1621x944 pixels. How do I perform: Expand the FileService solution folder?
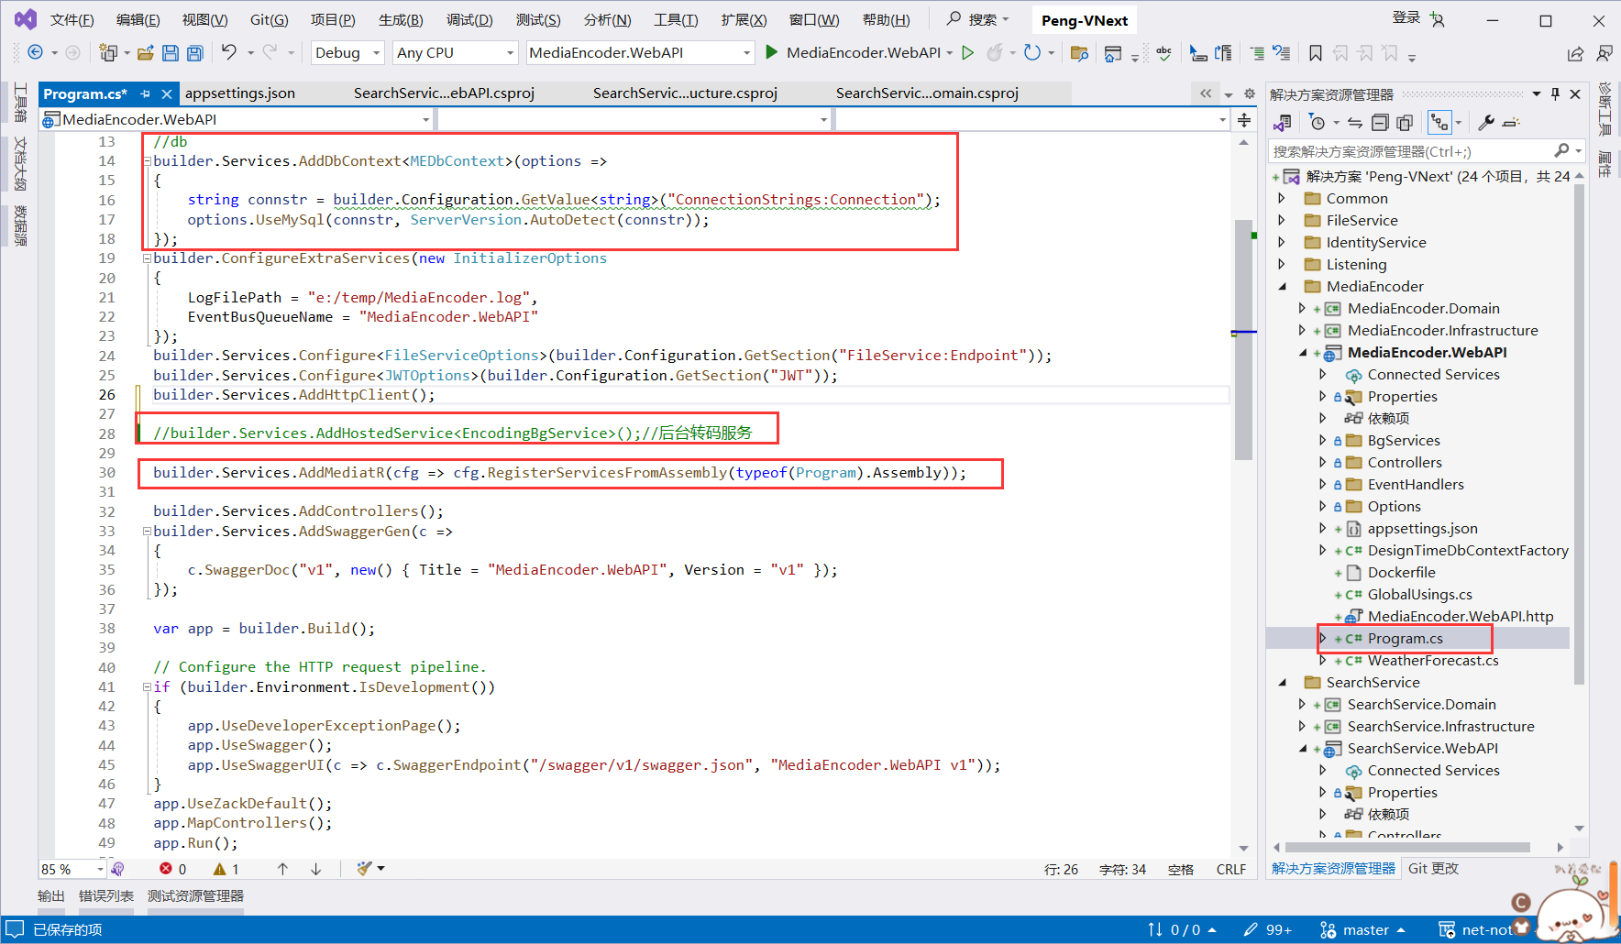click(1282, 220)
